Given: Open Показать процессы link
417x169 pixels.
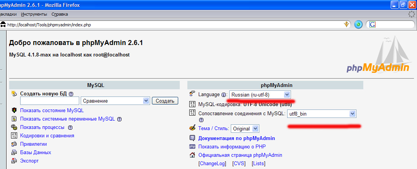Looking at the screenshot, I should point(42,127).
